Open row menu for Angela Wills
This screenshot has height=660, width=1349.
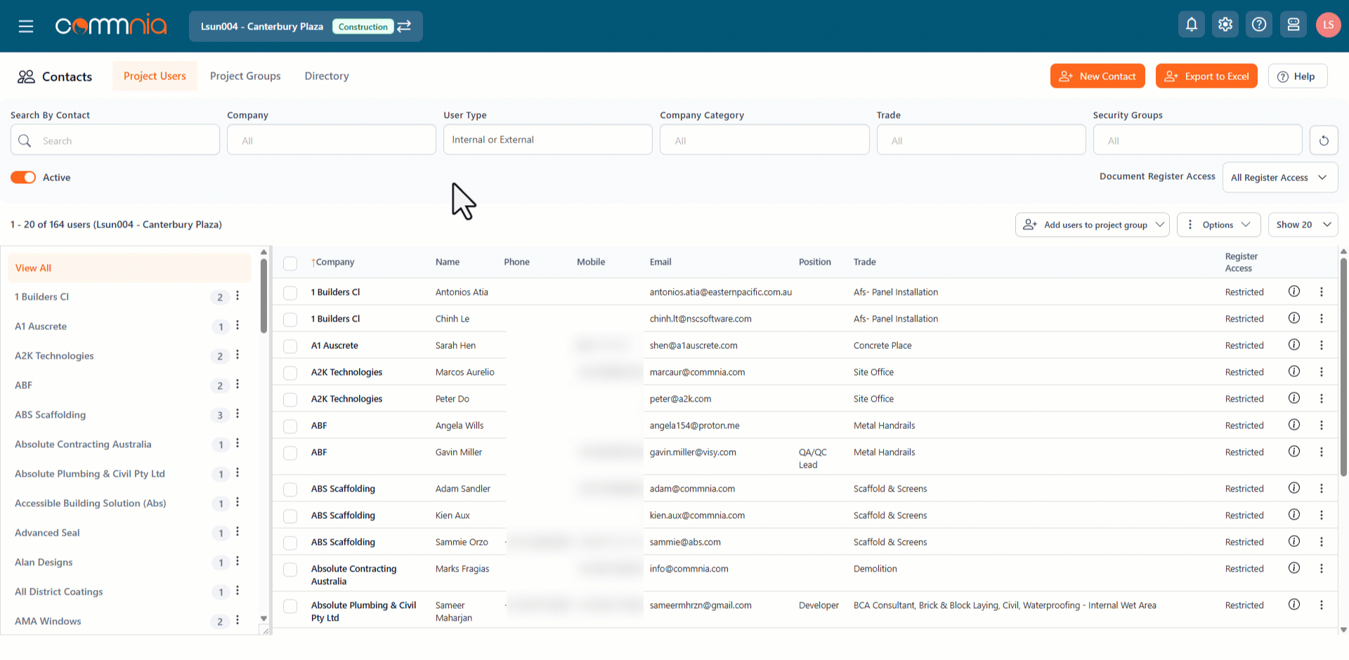tap(1322, 425)
